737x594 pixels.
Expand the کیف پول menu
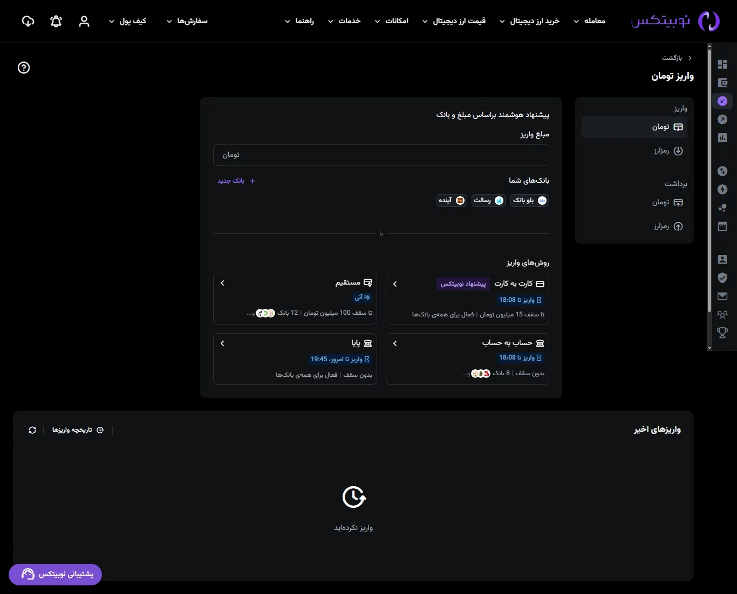127,21
